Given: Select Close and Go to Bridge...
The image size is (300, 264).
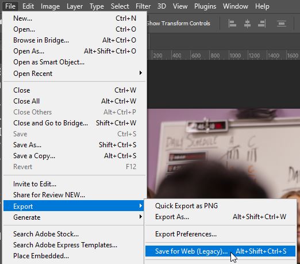Looking at the screenshot, I should 75,123.
